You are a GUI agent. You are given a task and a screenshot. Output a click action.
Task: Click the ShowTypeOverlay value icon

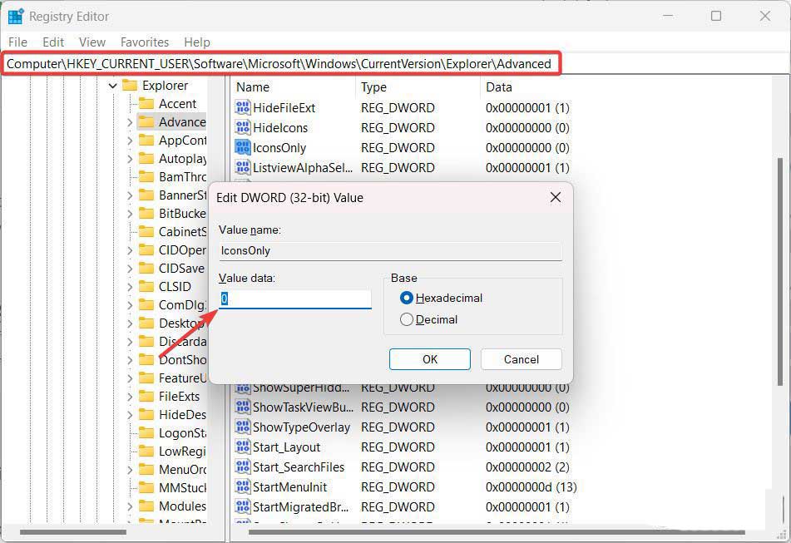pos(242,427)
